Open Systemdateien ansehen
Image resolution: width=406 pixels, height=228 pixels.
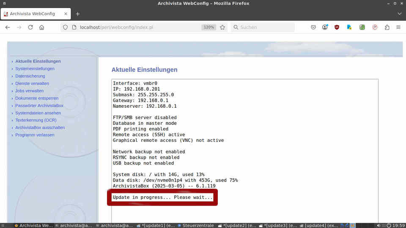point(38,113)
